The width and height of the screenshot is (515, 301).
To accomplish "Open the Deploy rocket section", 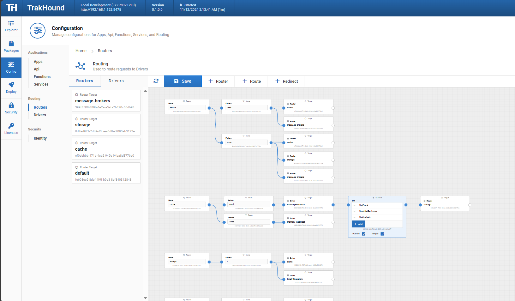I will tap(11, 88).
